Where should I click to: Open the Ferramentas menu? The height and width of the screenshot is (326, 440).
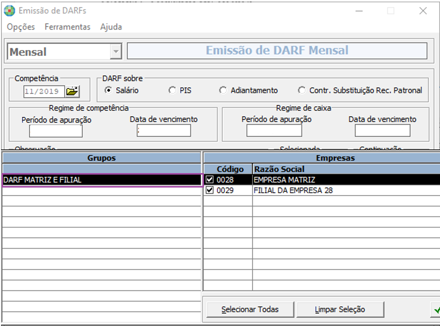[67, 27]
